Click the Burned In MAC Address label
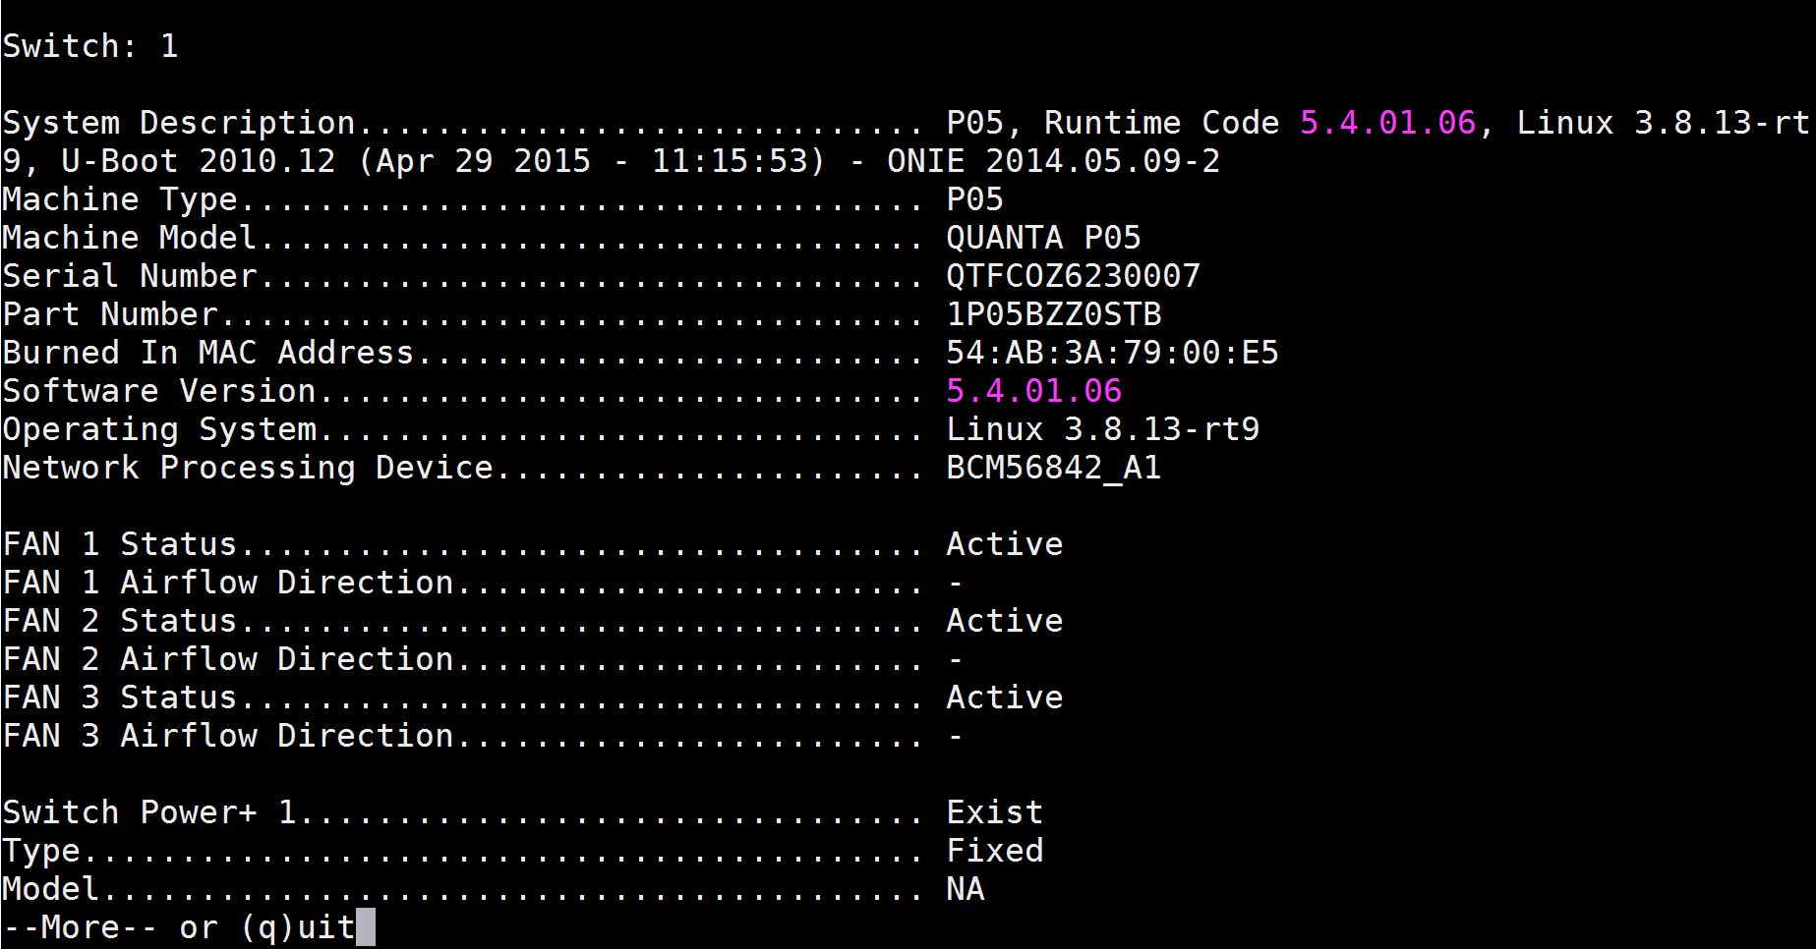 point(208,353)
